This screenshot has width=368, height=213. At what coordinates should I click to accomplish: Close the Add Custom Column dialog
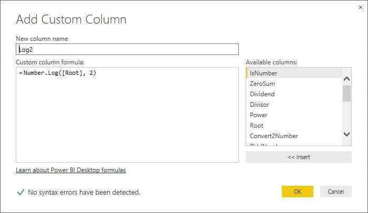(x=360, y=7)
